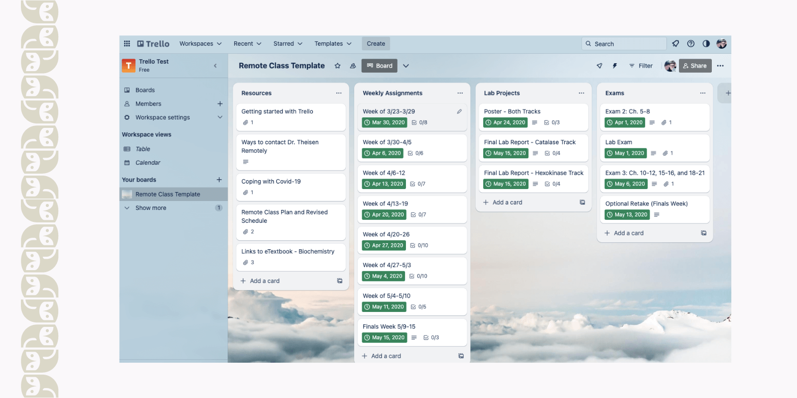
Task: Toggle May 6, 2020 due date complete
Action: pos(626,184)
